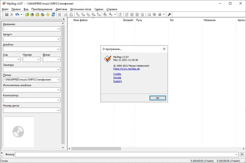
Task: Click the blue Undo arrow icon
Action: [17, 14]
